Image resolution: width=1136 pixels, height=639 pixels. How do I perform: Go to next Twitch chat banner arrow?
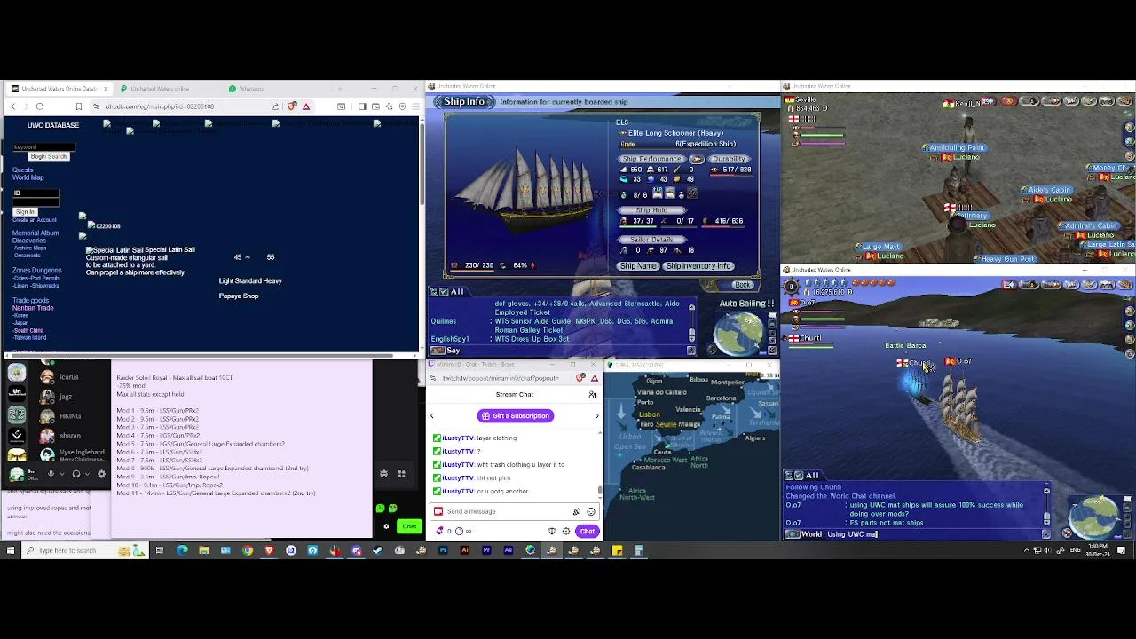click(x=596, y=415)
